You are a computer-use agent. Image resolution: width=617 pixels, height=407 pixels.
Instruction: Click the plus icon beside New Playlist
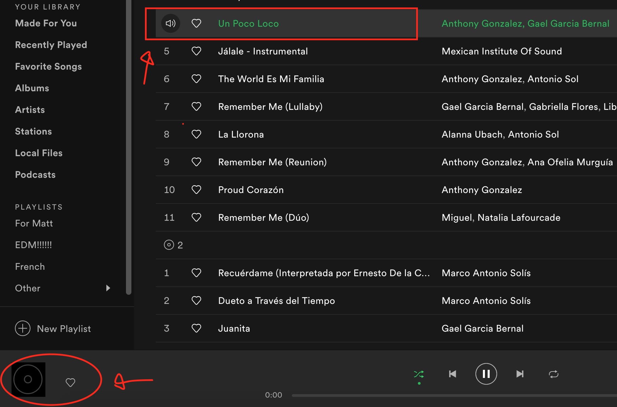[22, 328]
